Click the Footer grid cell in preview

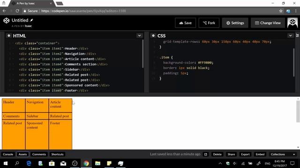click(60, 134)
